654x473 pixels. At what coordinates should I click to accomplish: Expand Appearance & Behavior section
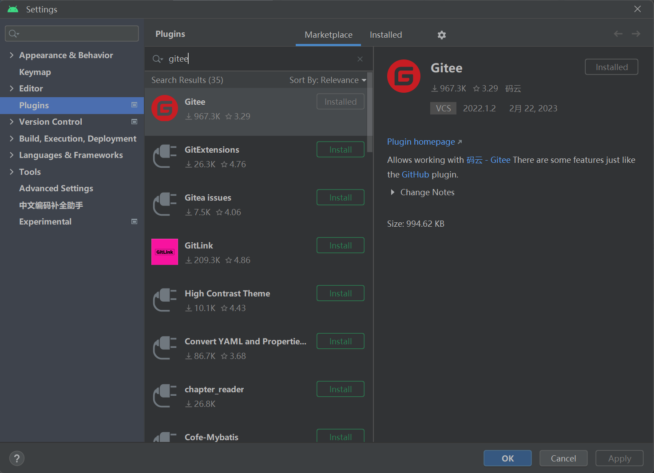point(12,55)
